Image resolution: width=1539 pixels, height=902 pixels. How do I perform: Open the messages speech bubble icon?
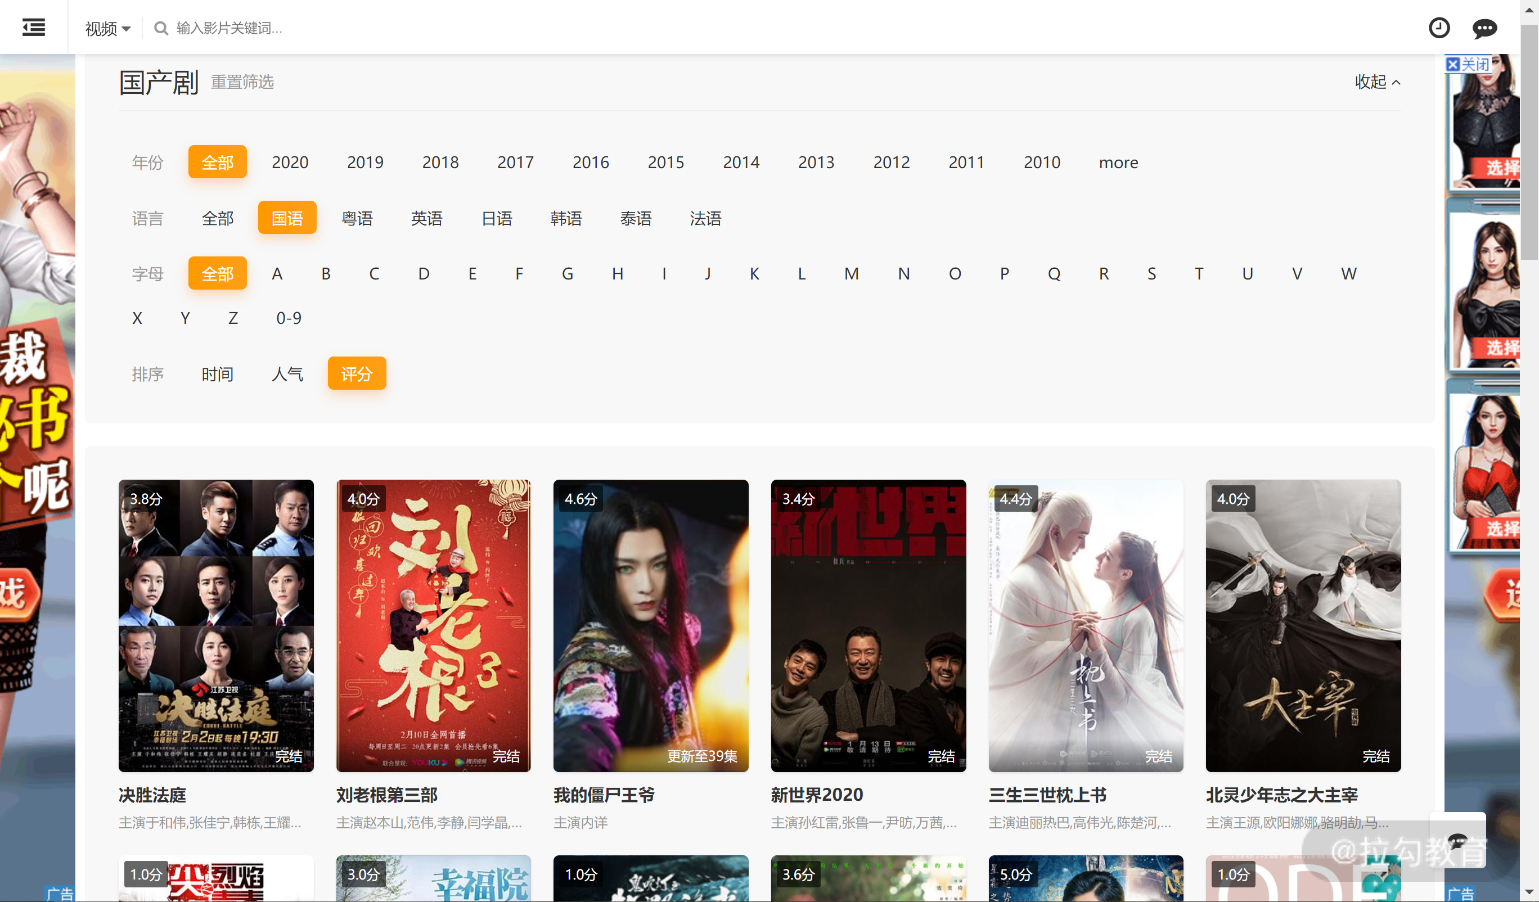click(x=1484, y=28)
